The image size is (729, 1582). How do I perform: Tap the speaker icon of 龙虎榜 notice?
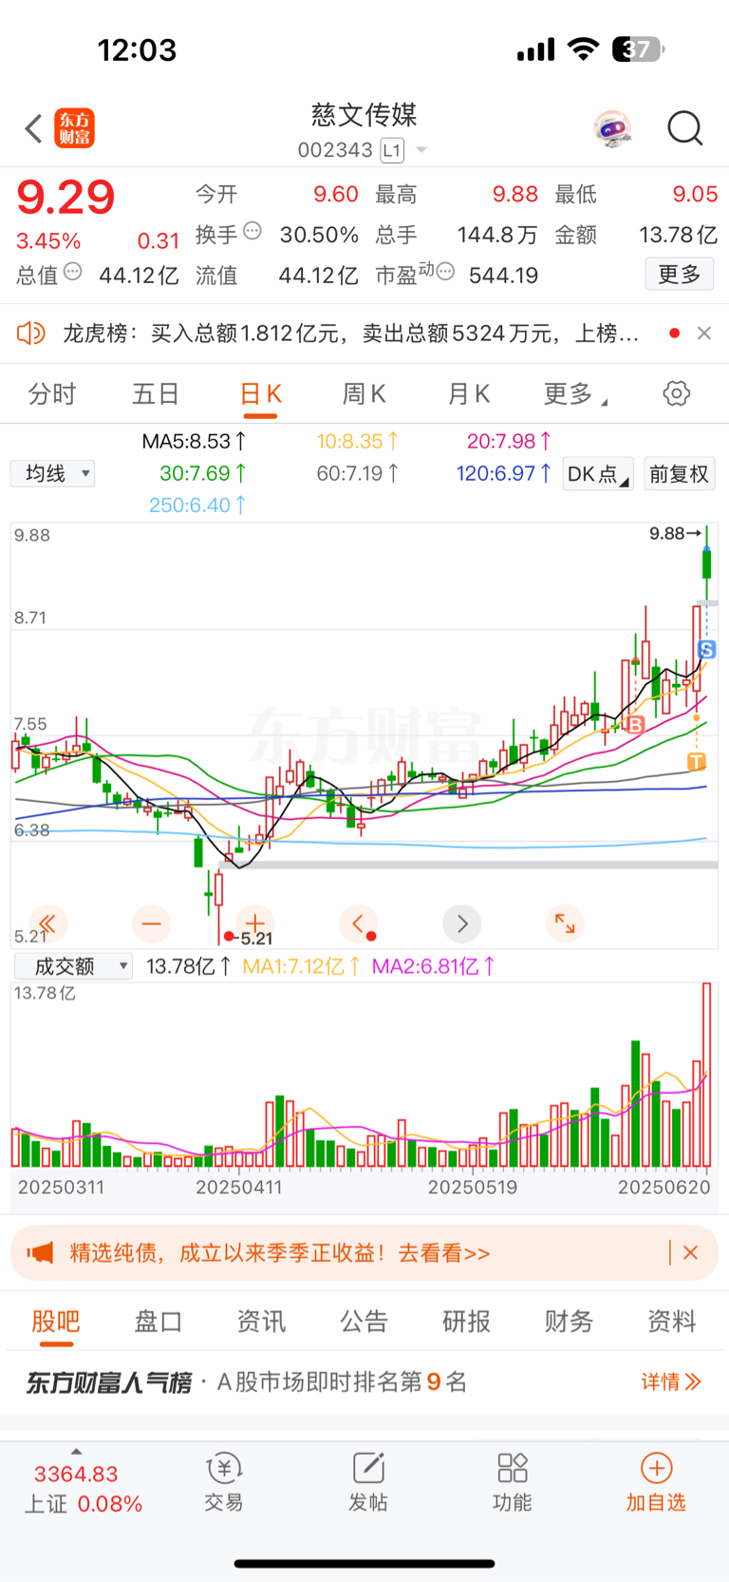[31, 333]
